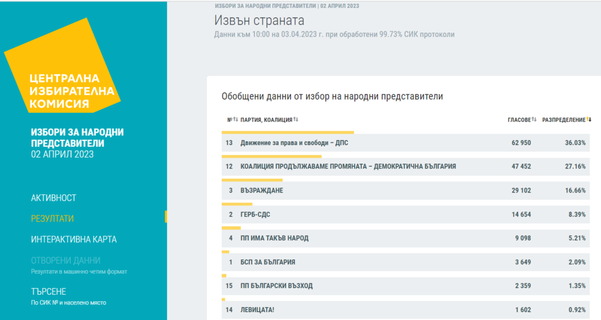Screen dimensions: 601x320
Task: Click the 27.16% share value
Action: tap(575, 167)
